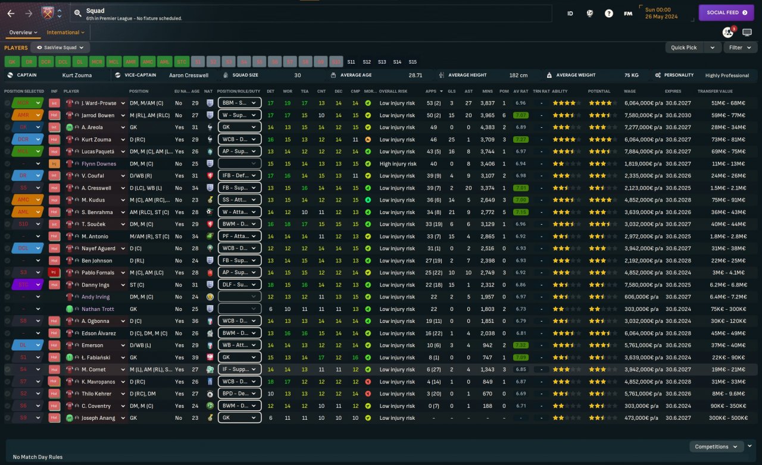The width and height of the screenshot is (762, 465).
Task: Click the nationality flag for A. Areola
Action: coord(210,127)
